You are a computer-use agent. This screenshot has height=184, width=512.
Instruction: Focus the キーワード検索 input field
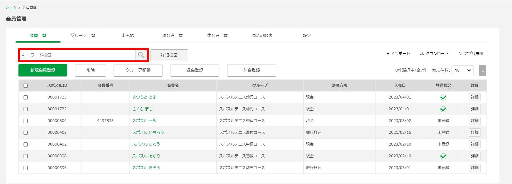(x=78, y=55)
